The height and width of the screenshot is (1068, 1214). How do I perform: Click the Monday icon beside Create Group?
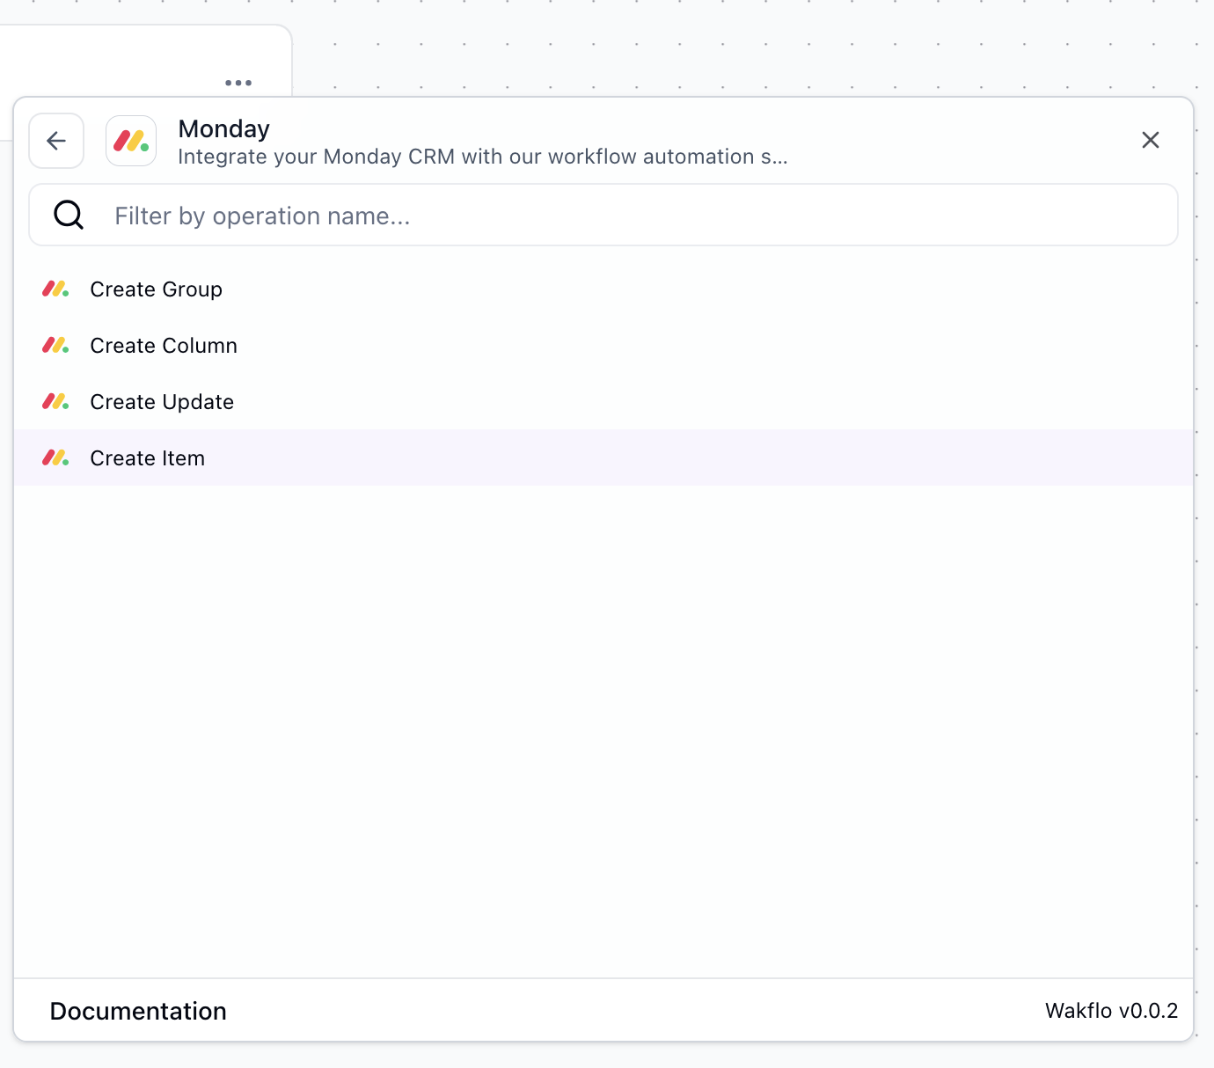(55, 289)
